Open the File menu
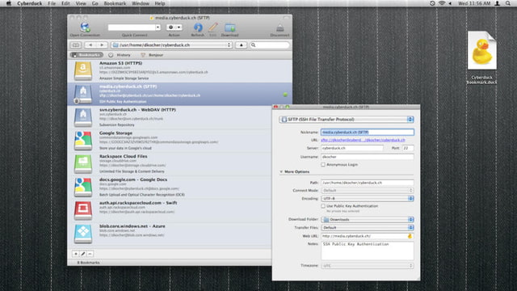517x291 pixels. pyautogui.click(x=52, y=3)
